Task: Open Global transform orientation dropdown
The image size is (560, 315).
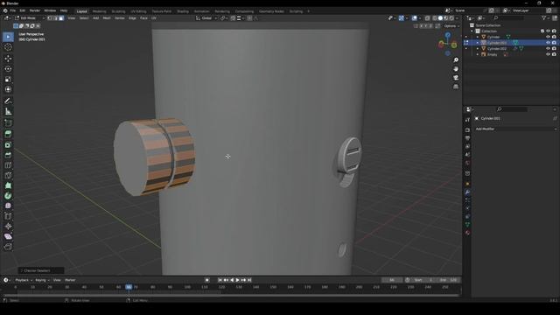Action: pyautogui.click(x=206, y=18)
